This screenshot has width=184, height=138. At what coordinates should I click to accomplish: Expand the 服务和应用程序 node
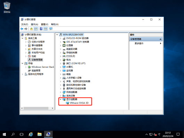pyautogui.click(x=22, y=74)
